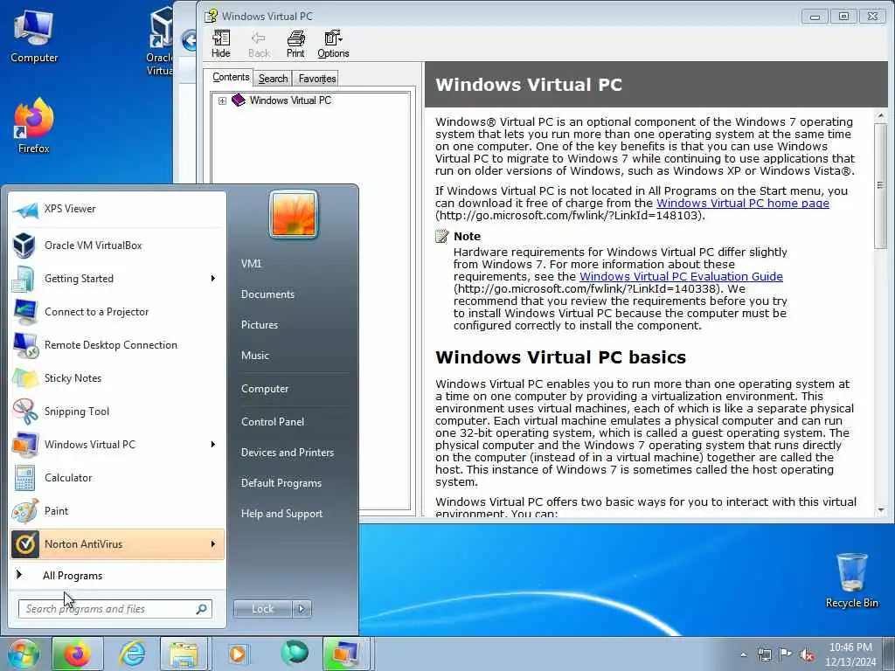Open Documents from Start menu
Viewport: 895px width, 671px height.
(267, 294)
